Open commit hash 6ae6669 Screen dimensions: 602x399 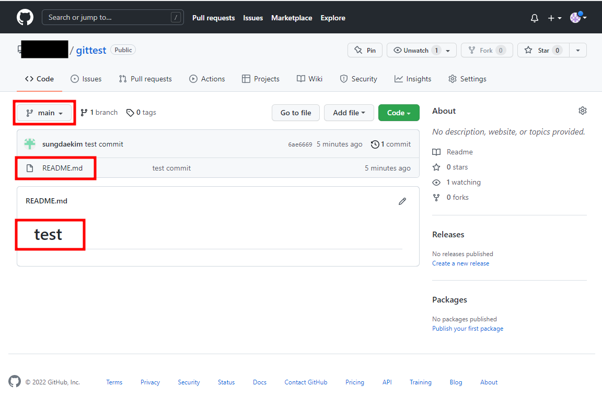click(x=300, y=144)
